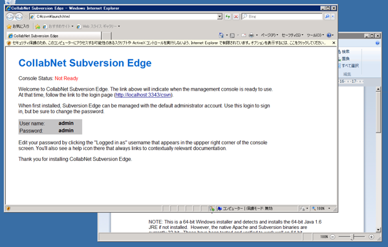The width and height of the screenshot is (388, 247).
Task: Follow the http://localhost:3343/csvn link
Action: coord(143,95)
